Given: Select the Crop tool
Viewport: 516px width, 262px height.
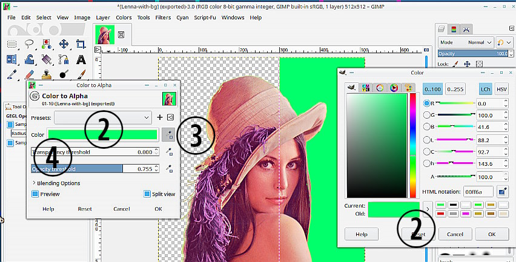Looking at the screenshot, I should tap(81, 44).
